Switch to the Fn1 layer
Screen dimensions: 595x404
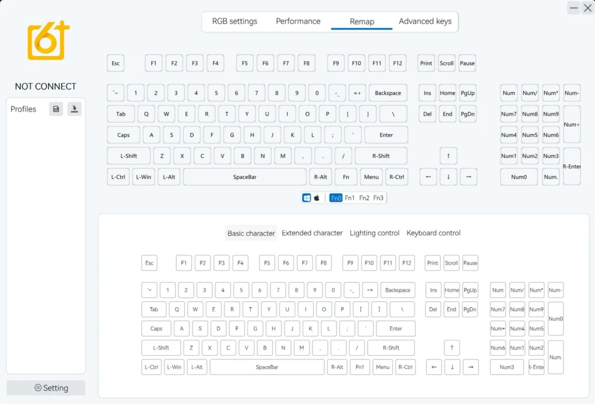coord(349,198)
